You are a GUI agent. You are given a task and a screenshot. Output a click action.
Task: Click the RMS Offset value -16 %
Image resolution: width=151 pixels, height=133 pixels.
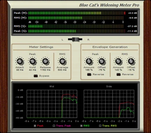(x=131, y=70)
